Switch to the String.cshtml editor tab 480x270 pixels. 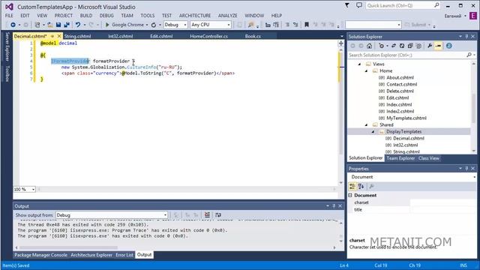pyautogui.click(x=77, y=36)
